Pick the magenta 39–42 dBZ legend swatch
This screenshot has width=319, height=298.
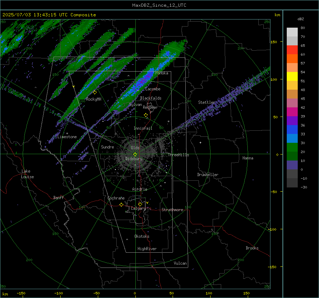click(292, 112)
